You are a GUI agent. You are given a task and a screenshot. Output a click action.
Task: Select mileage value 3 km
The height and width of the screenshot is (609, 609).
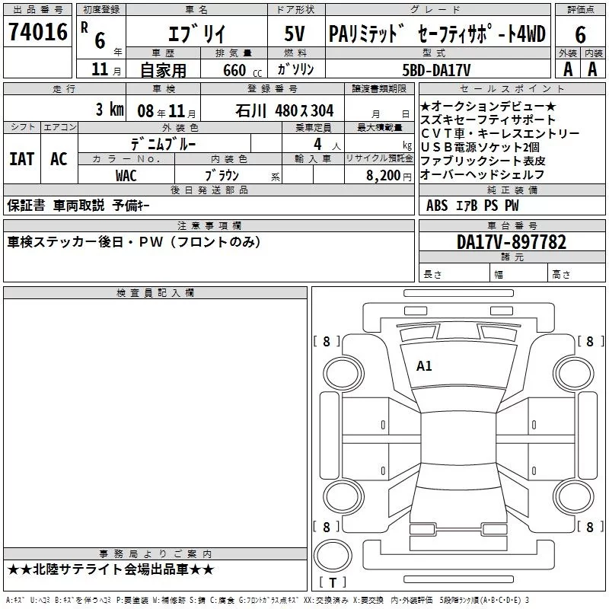coord(110,109)
